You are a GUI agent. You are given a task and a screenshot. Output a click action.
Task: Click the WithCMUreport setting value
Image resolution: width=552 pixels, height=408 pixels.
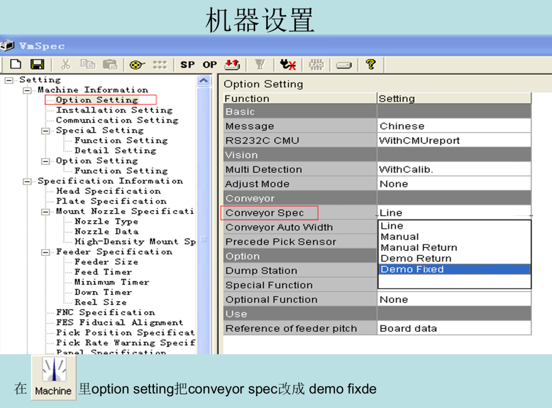click(x=454, y=141)
